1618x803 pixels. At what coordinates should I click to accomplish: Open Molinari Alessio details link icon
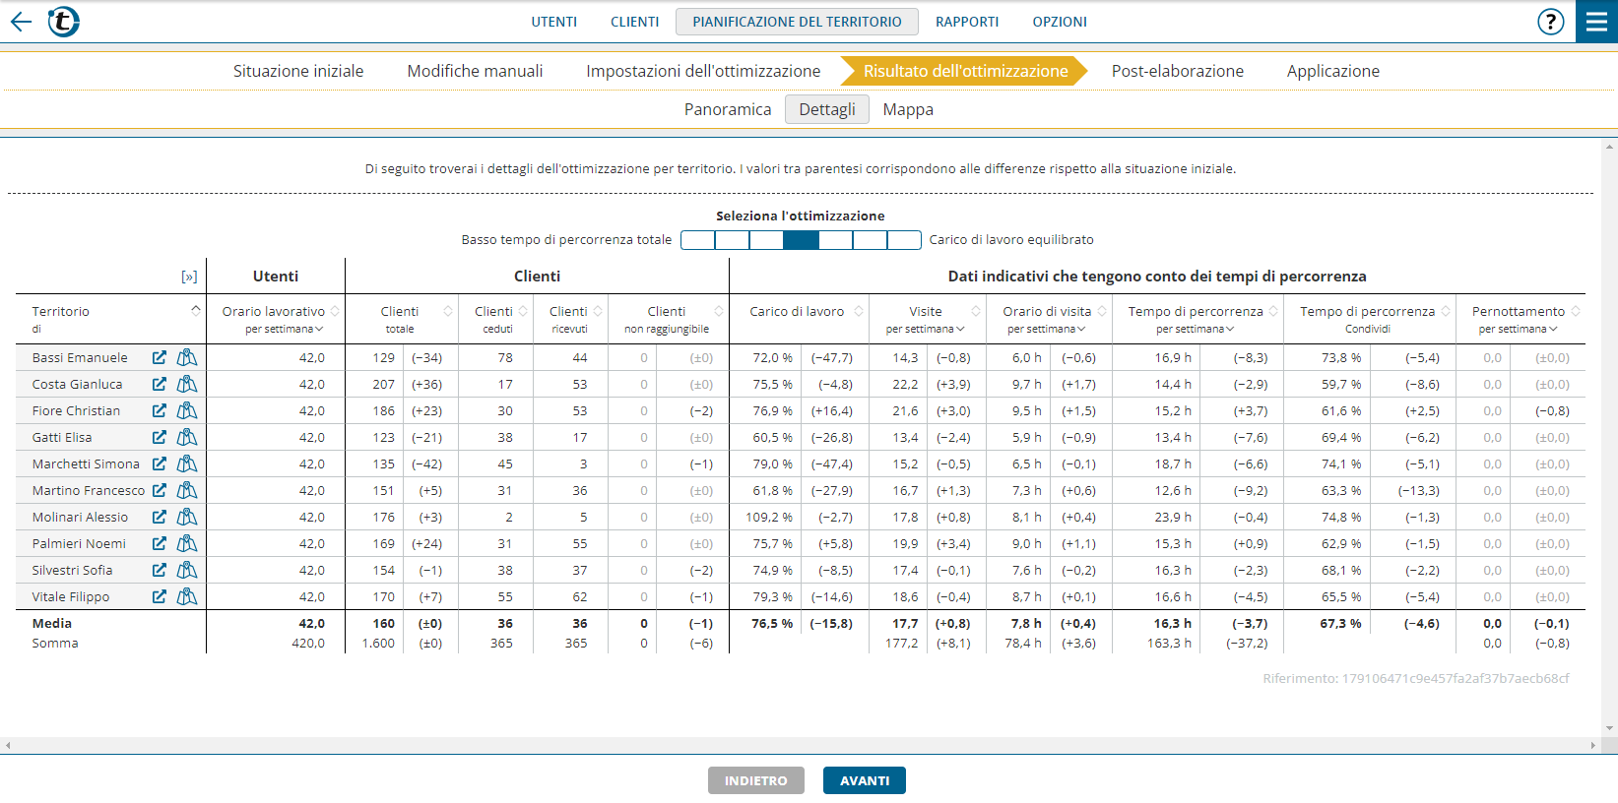pyautogui.click(x=160, y=517)
